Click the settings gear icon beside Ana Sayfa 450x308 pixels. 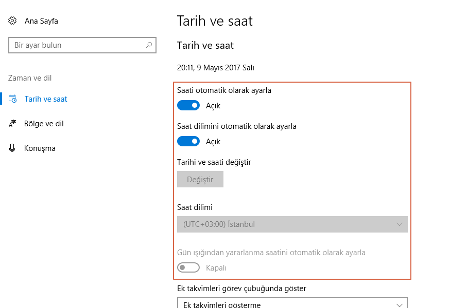point(13,21)
